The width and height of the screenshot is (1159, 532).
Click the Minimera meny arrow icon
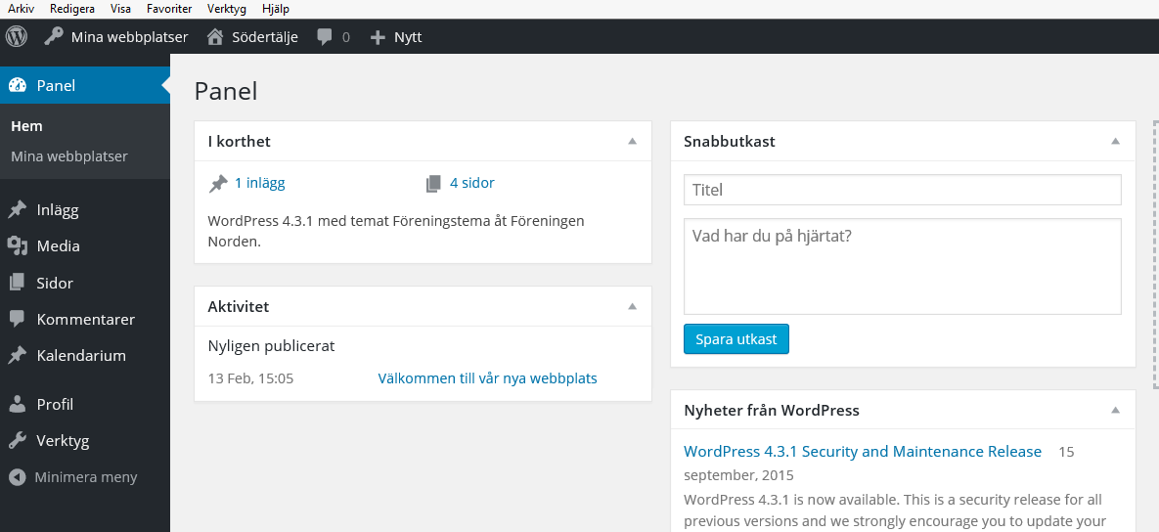[18, 477]
